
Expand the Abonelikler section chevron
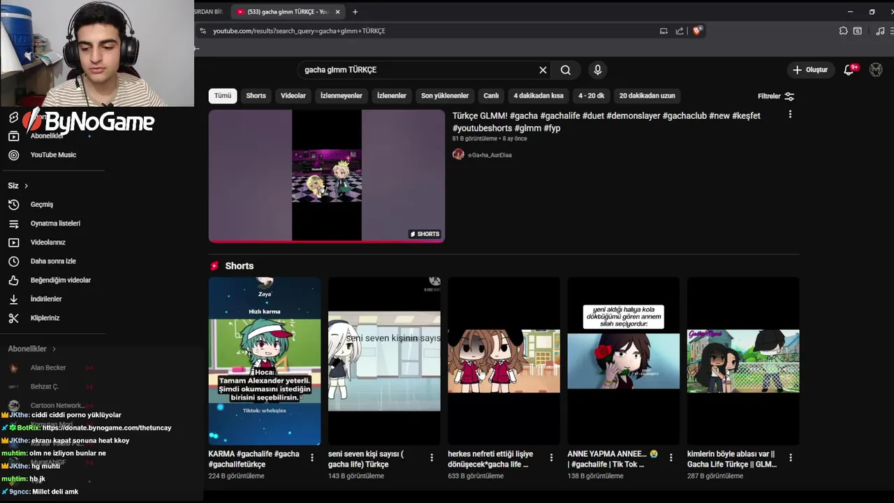[54, 349]
